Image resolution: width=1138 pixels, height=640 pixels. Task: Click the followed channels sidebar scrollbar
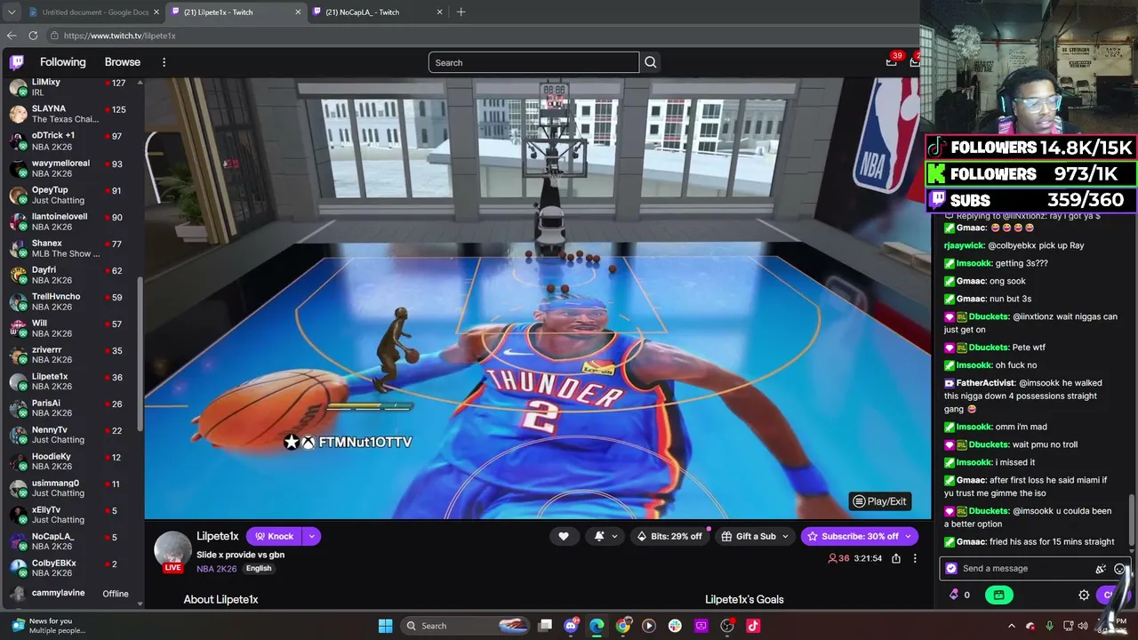click(x=140, y=356)
